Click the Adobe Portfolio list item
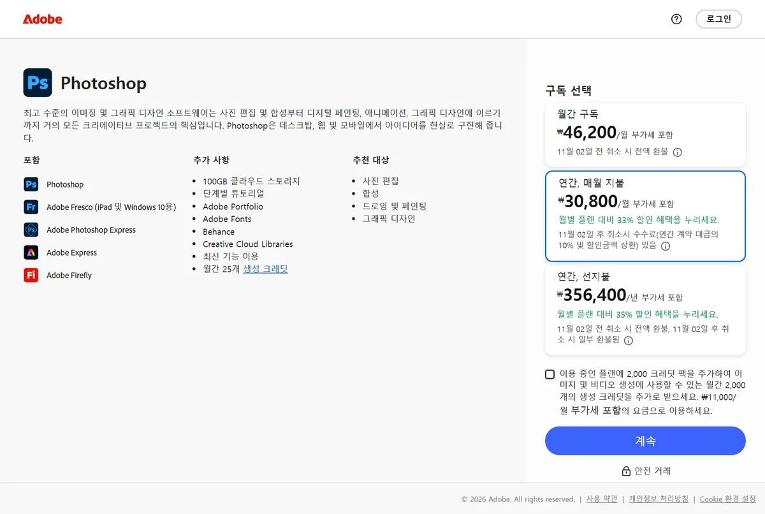 coord(233,207)
